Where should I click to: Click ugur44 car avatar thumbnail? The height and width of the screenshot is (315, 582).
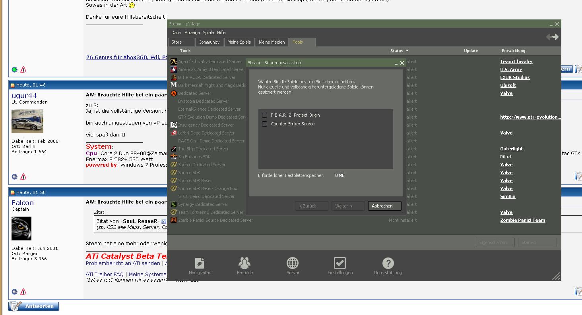(27, 121)
